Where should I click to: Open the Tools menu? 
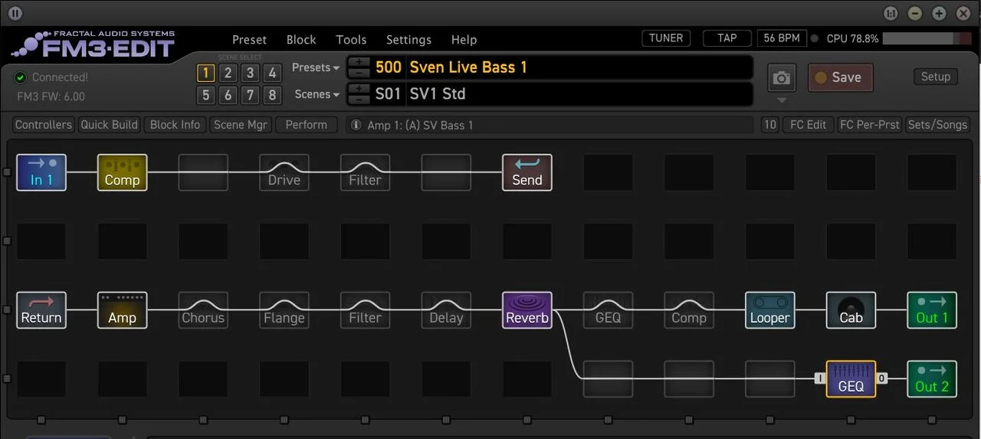click(351, 40)
